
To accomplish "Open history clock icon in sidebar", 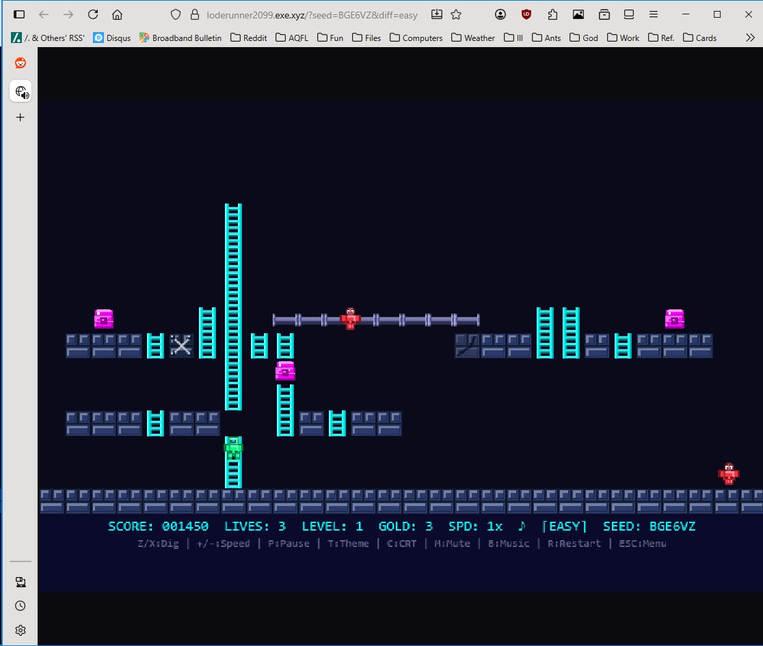I will [x=21, y=606].
